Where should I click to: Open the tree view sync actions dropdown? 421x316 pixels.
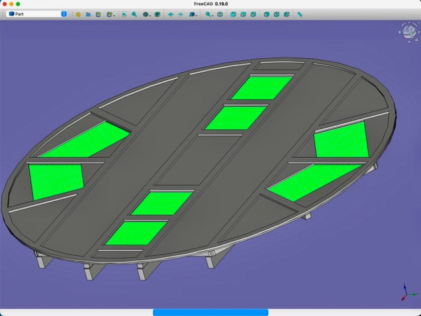point(209,14)
